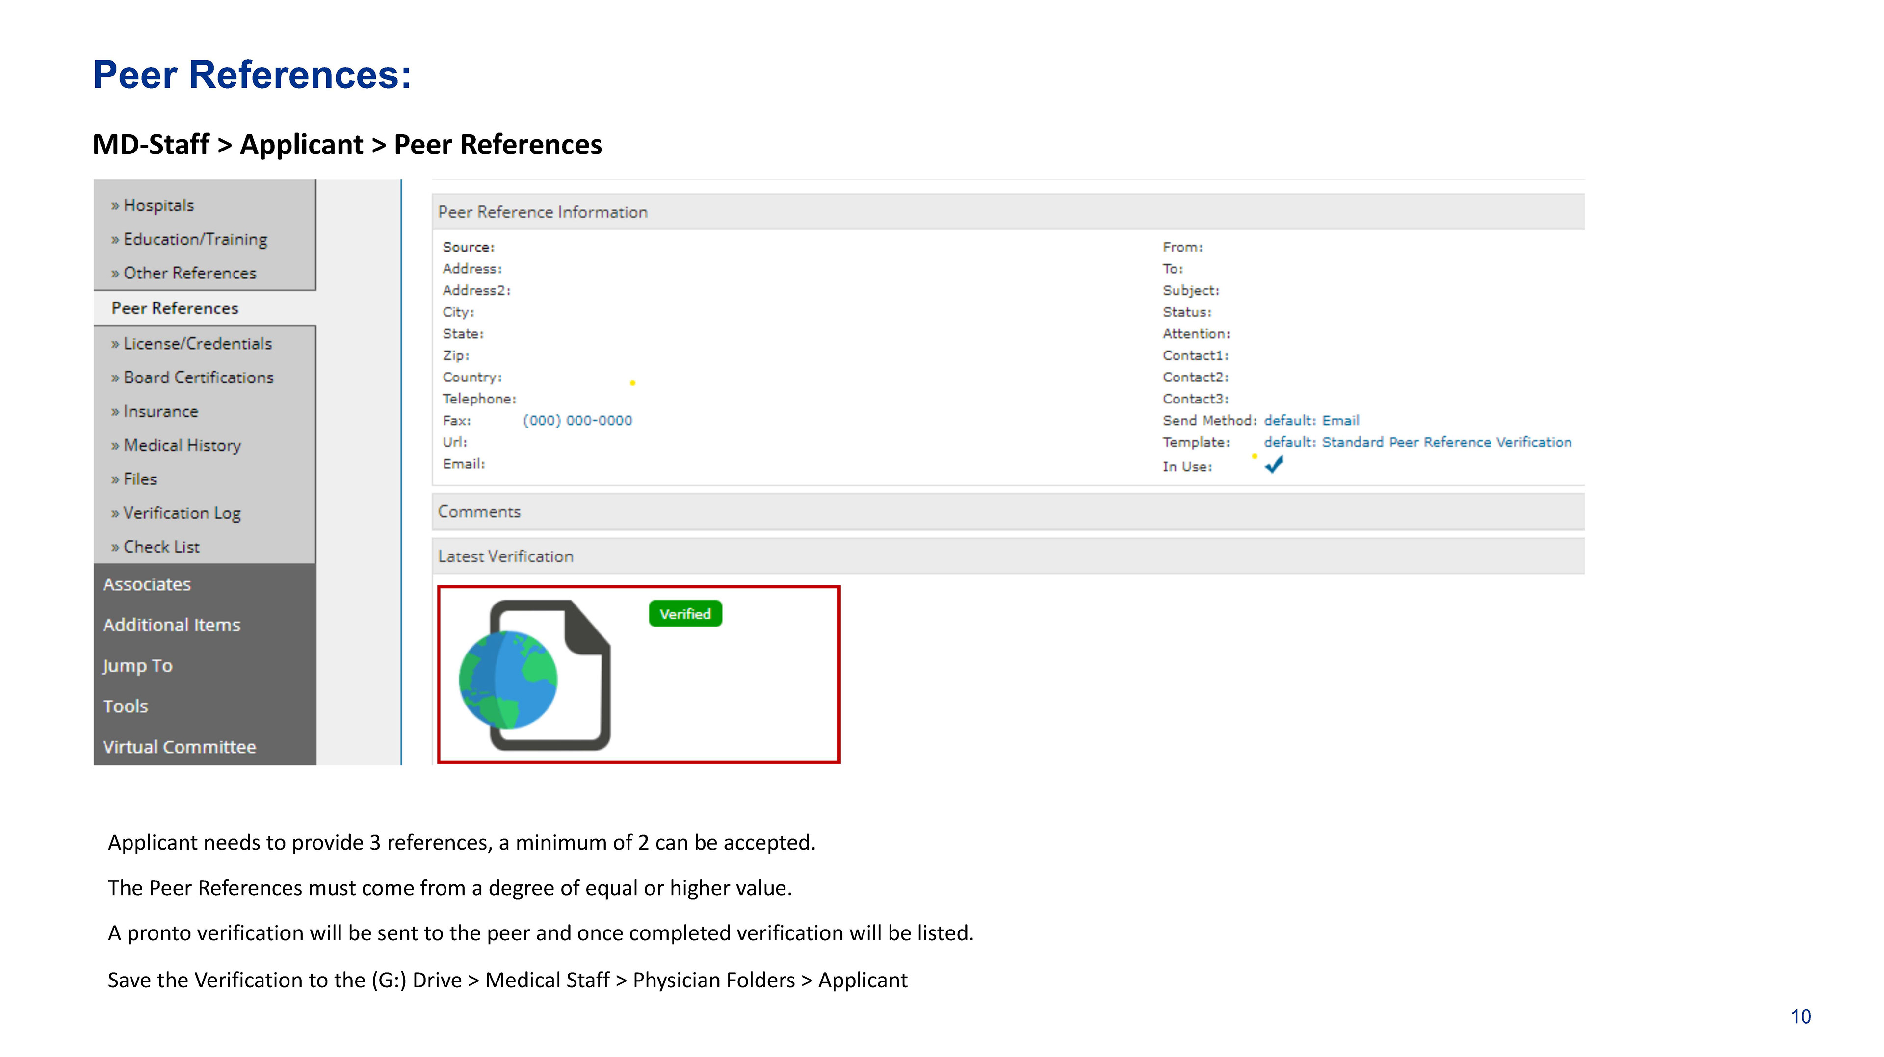Open Medical History section
Image resolution: width=1884 pixels, height=1057 pixels.
[x=182, y=445]
